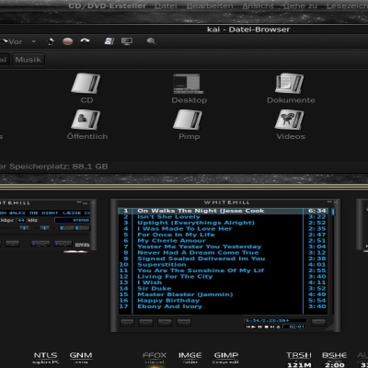The image size is (368, 368).
Task: Open the CD/DVD-Ersteller application menu
Action: coord(107,6)
